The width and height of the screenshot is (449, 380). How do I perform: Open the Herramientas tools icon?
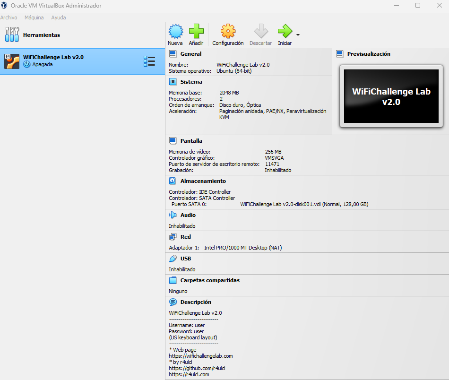pos(12,35)
